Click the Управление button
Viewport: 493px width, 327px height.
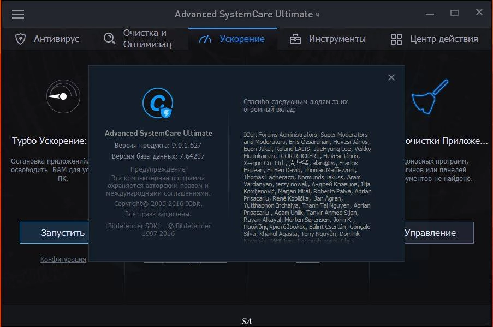click(x=439, y=233)
